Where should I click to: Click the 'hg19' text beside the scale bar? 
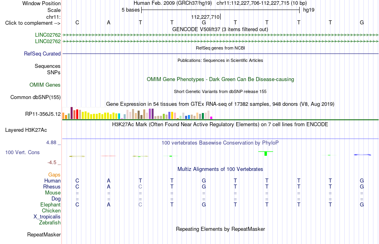[309, 10]
